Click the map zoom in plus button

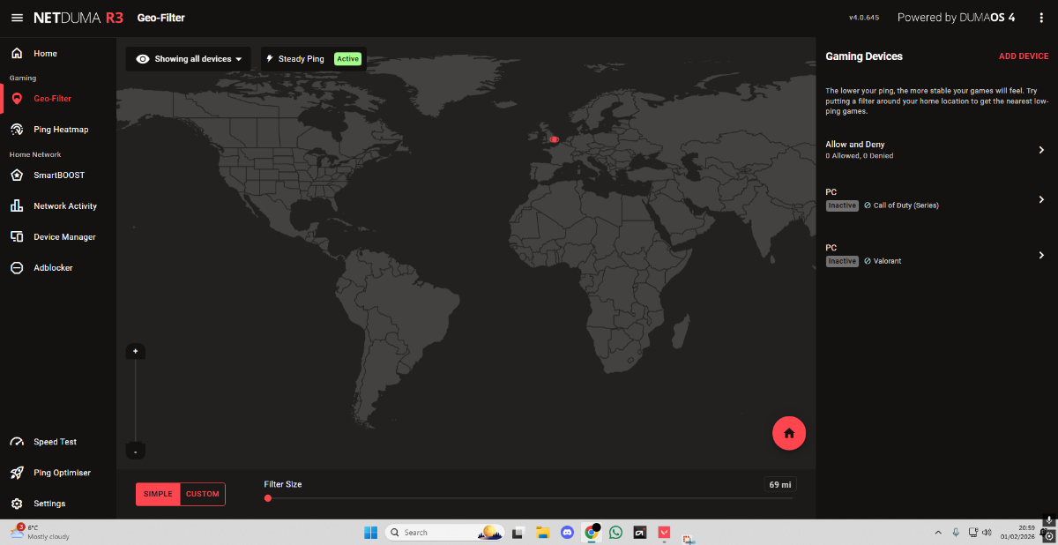[135, 351]
